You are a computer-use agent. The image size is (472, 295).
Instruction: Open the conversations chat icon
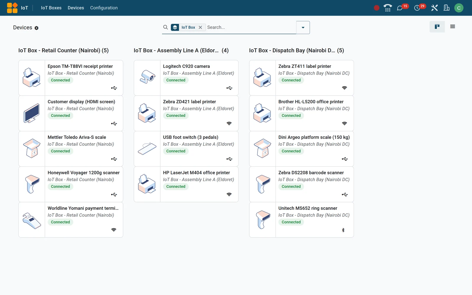pos(400,8)
